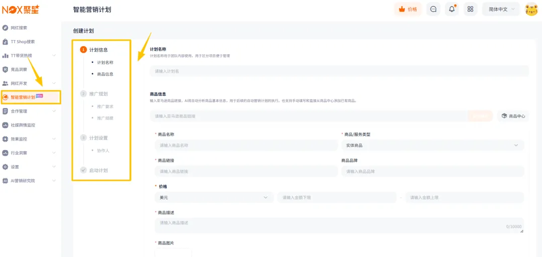Jump to 商品信息 step link

pos(105,74)
